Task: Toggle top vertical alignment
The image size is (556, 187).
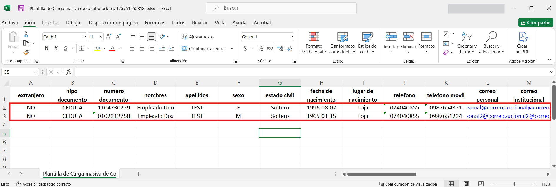Action: tap(133, 36)
